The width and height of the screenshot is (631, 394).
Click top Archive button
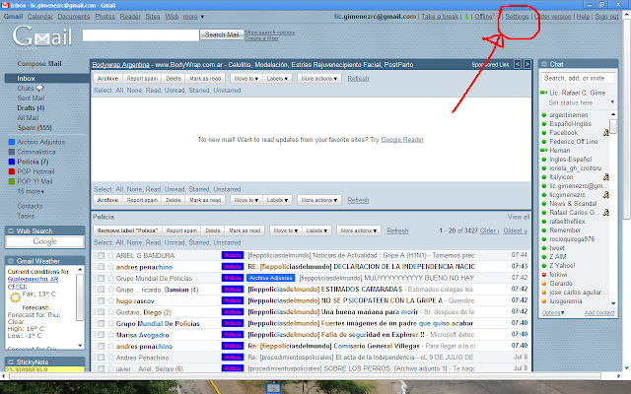point(107,79)
